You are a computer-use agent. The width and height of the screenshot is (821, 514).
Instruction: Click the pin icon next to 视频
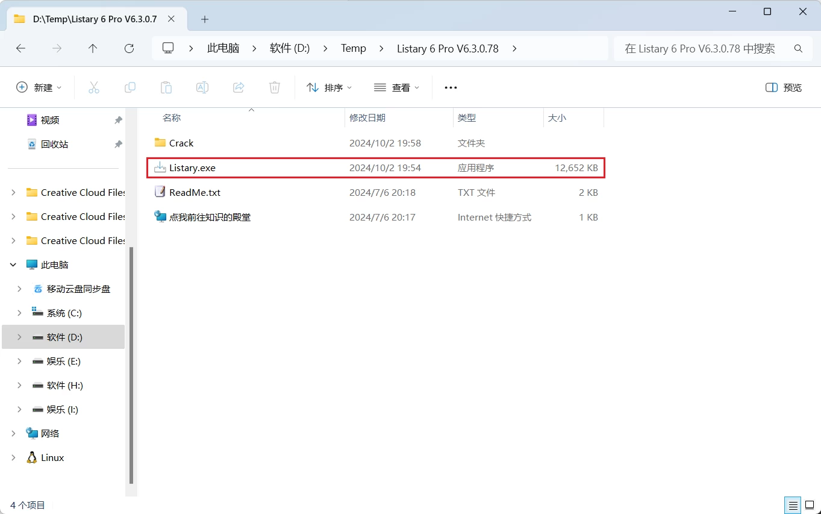(118, 121)
